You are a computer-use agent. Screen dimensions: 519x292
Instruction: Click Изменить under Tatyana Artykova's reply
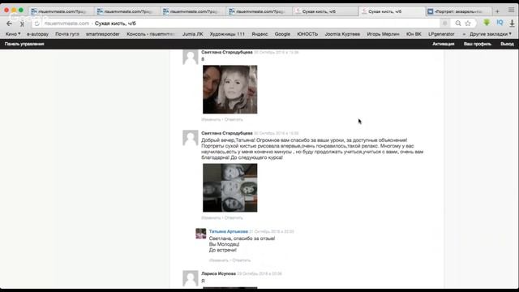219,260
